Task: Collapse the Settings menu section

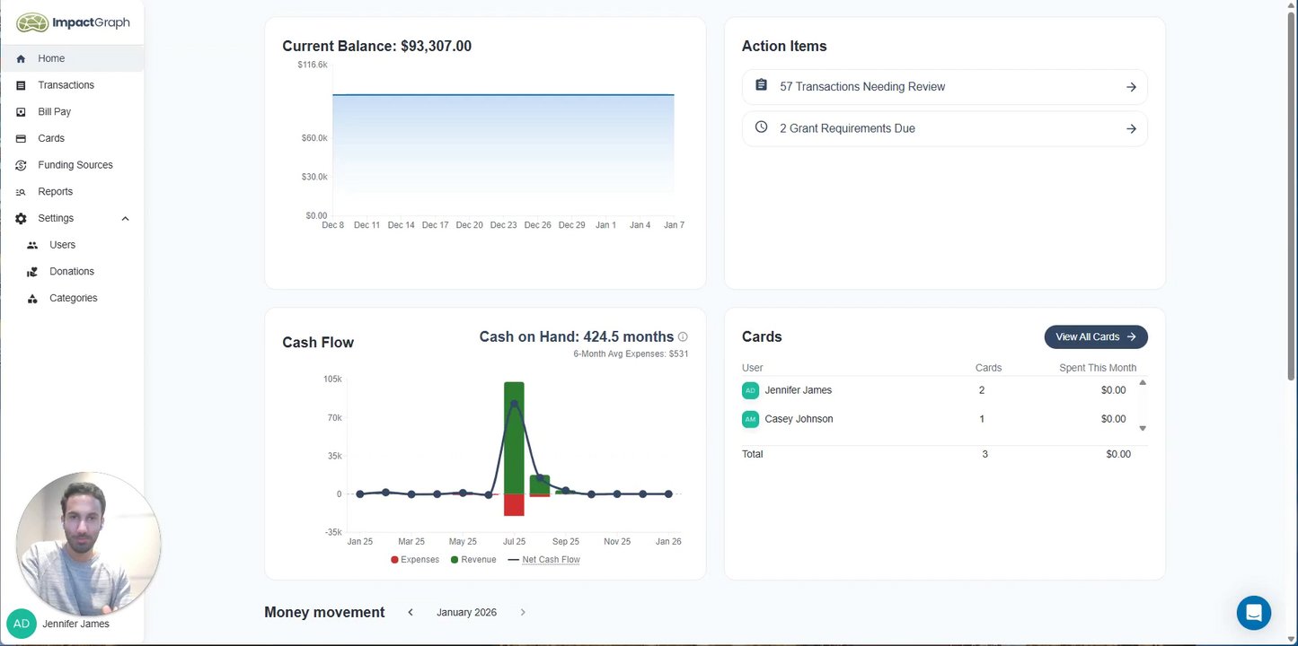Action: (x=125, y=219)
